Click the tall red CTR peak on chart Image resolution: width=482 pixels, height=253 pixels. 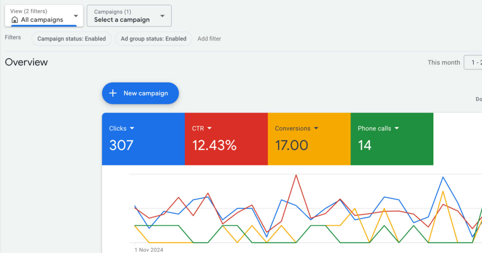[x=296, y=175]
